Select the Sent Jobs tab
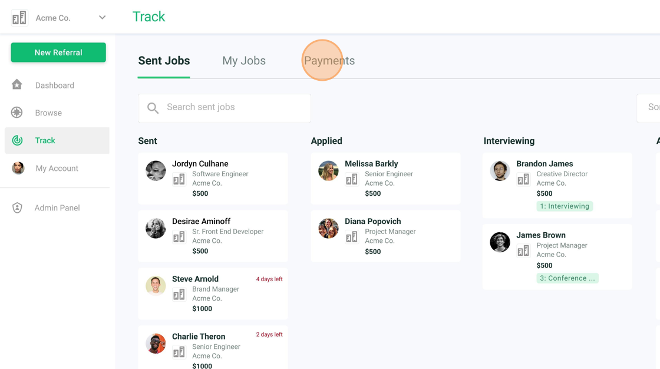The width and height of the screenshot is (660, 369). coord(164,61)
